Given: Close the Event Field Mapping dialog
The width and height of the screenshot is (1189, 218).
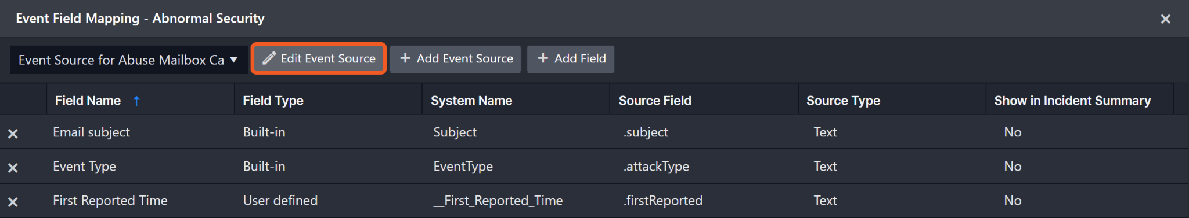Looking at the screenshot, I should pos(1165,19).
